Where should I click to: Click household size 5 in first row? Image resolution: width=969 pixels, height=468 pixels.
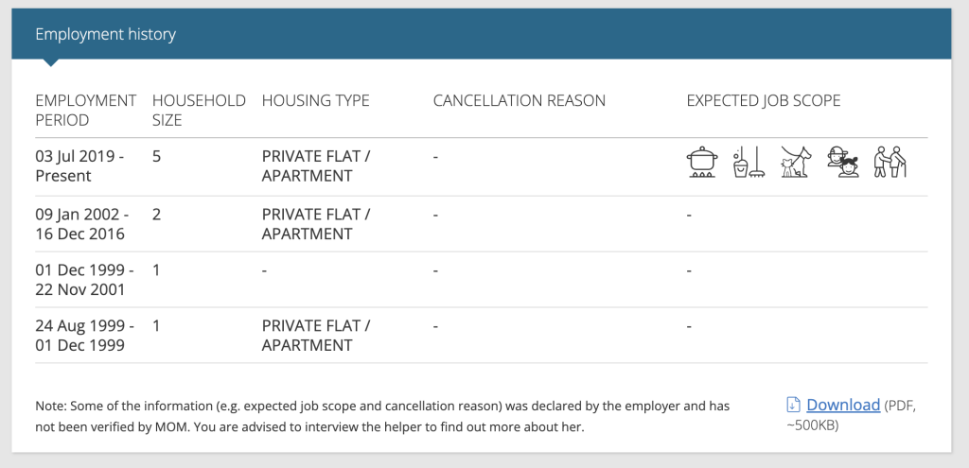click(x=156, y=156)
